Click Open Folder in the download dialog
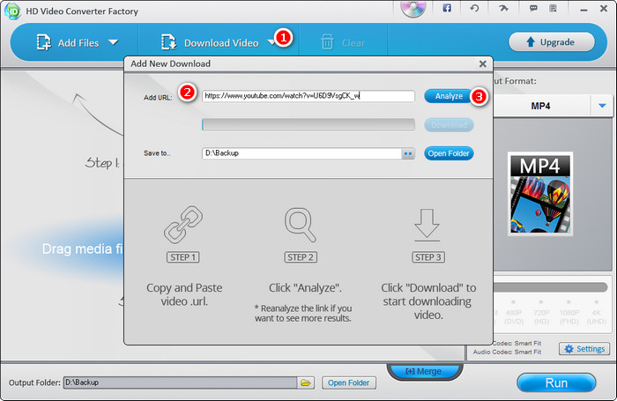The height and width of the screenshot is (401, 617). coord(449,153)
